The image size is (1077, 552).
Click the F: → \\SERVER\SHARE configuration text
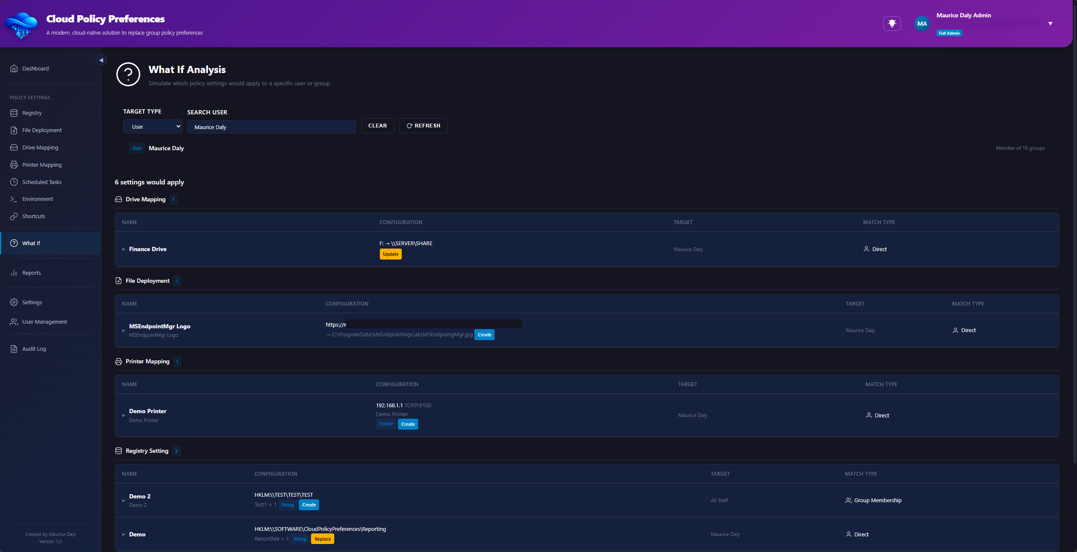click(x=406, y=243)
